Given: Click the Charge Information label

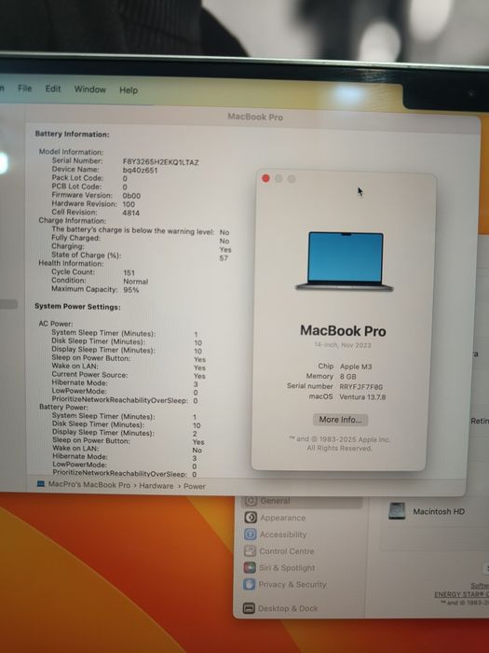Looking at the screenshot, I should [x=73, y=221].
